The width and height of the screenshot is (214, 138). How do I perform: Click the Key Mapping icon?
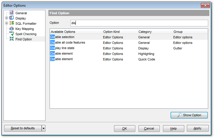[12, 28]
